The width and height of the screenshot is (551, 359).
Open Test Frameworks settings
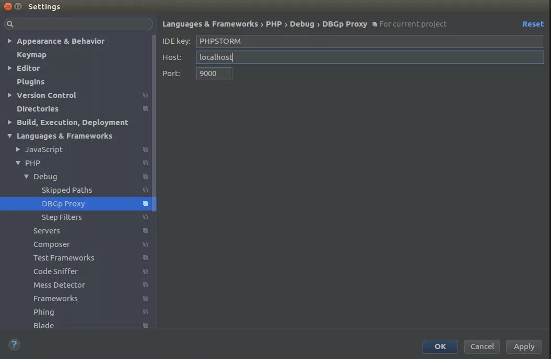pos(64,258)
